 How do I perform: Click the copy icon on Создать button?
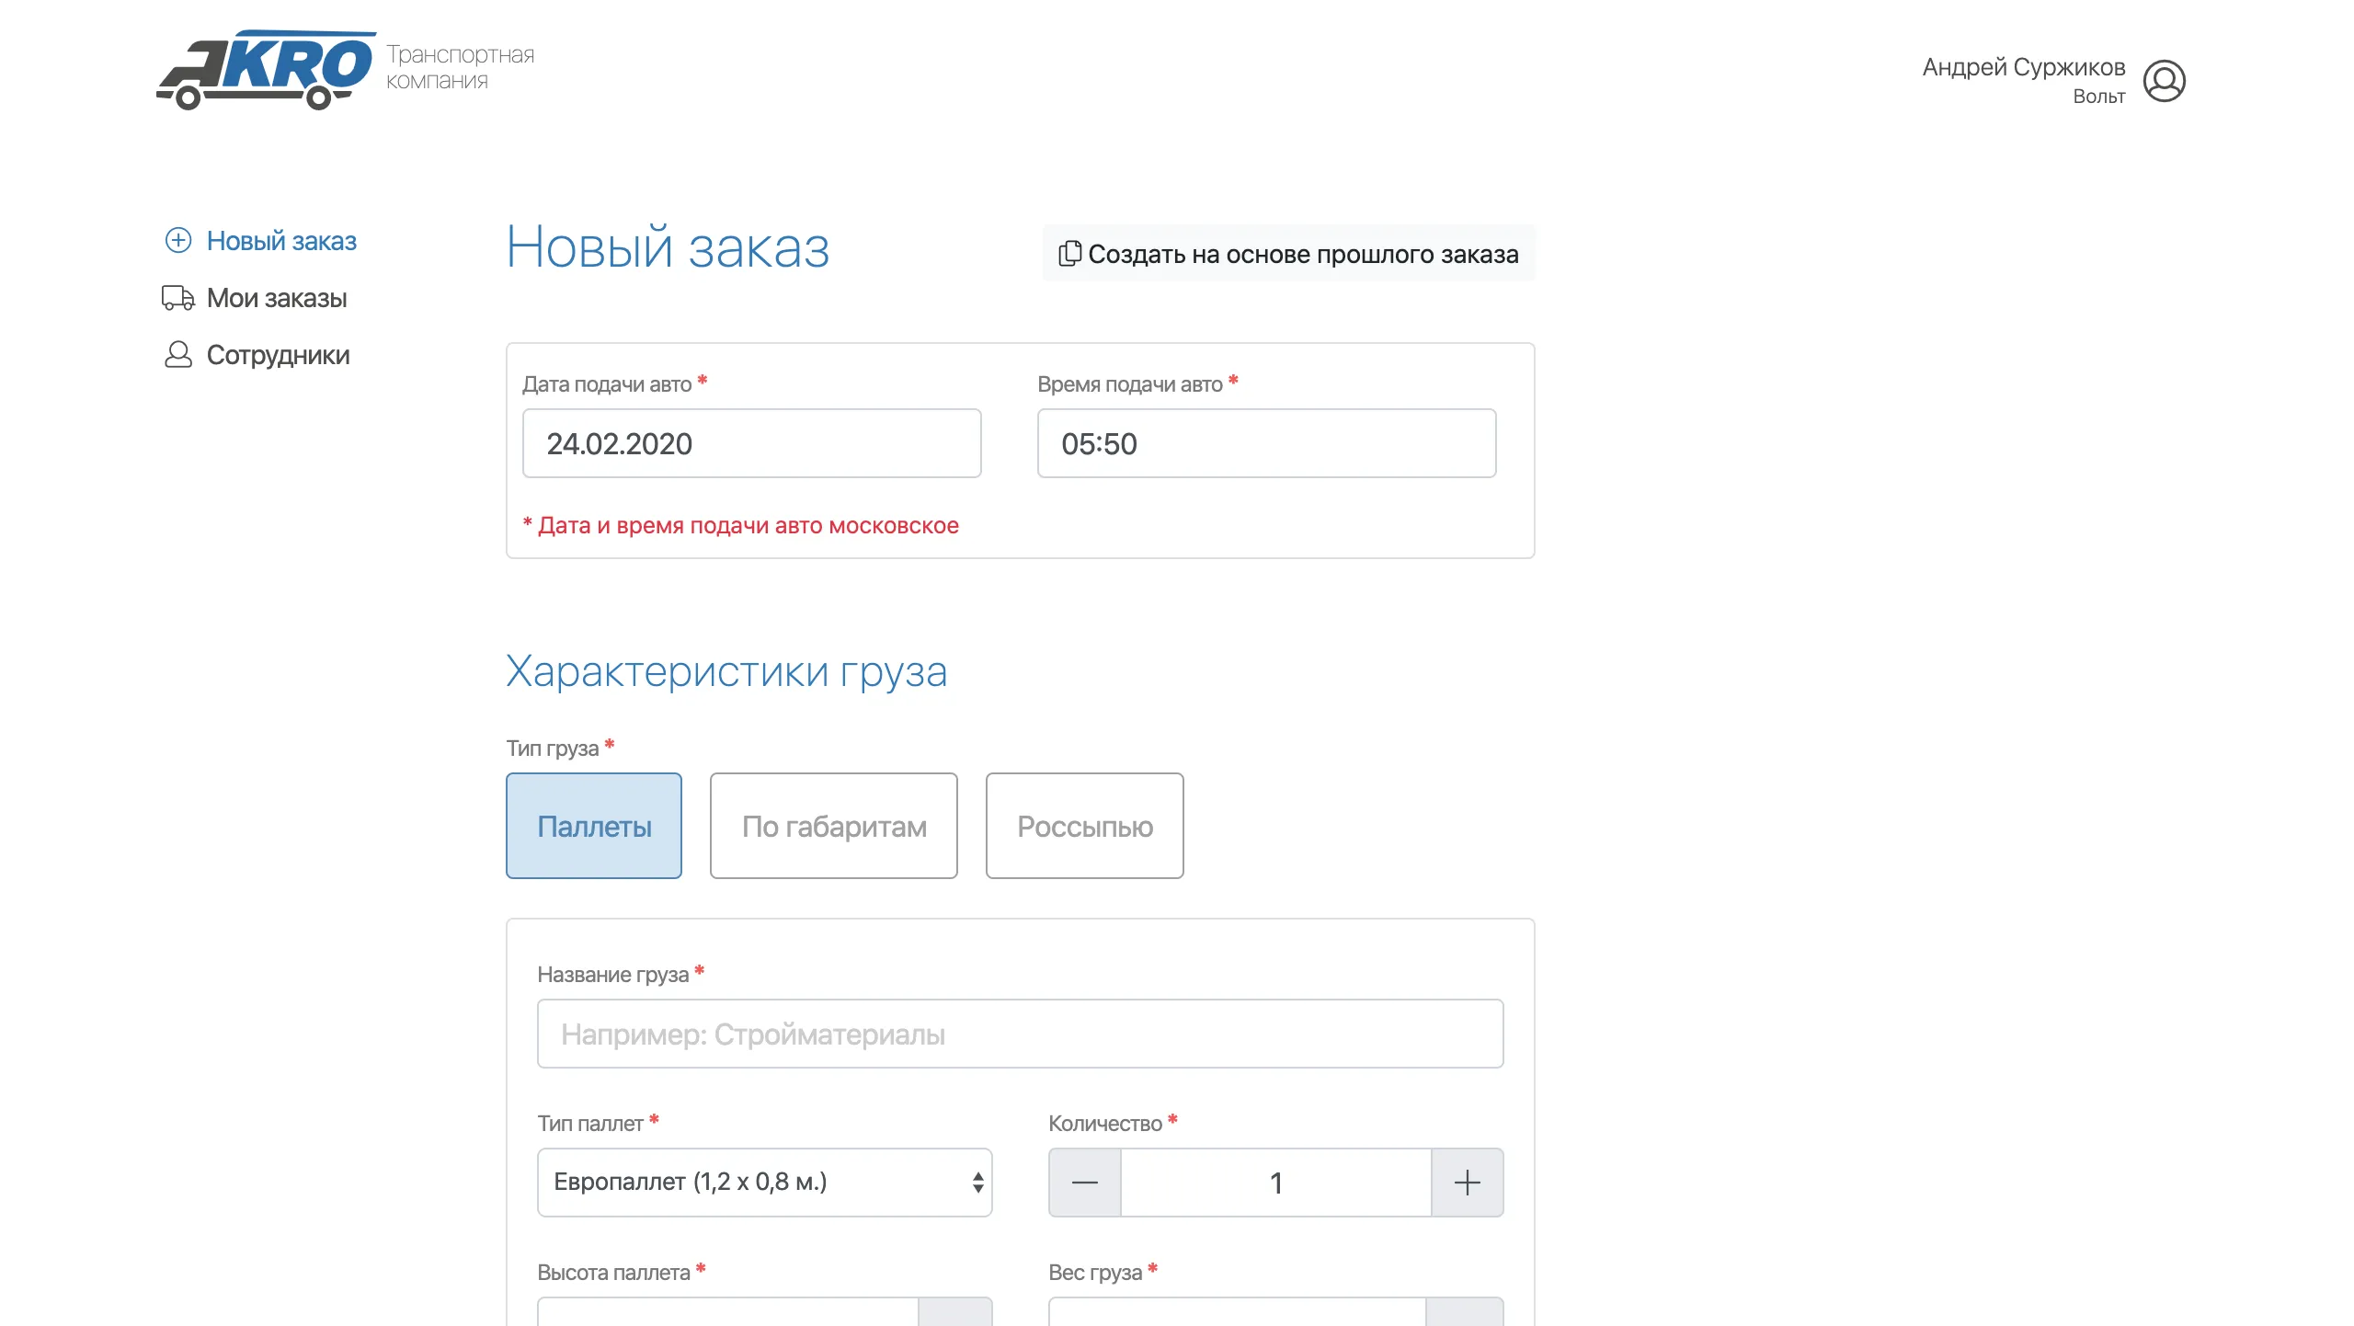[1069, 254]
